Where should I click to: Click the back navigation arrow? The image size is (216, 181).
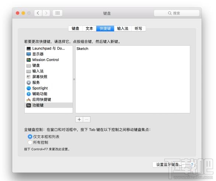coord(38,13)
